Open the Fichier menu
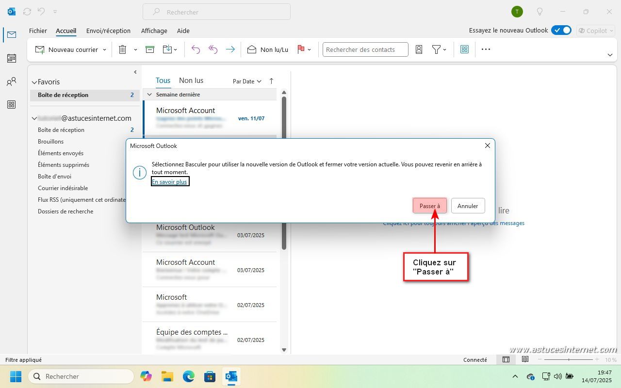Image resolution: width=621 pixels, height=388 pixels. (x=38, y=31)
